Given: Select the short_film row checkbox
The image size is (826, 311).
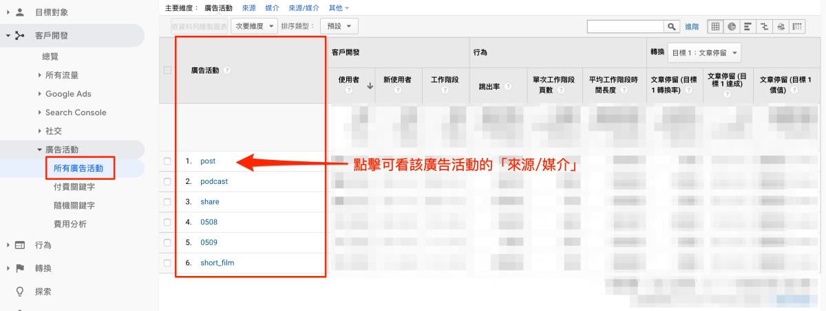Looking at the screenshot, I should pos(167,263).
